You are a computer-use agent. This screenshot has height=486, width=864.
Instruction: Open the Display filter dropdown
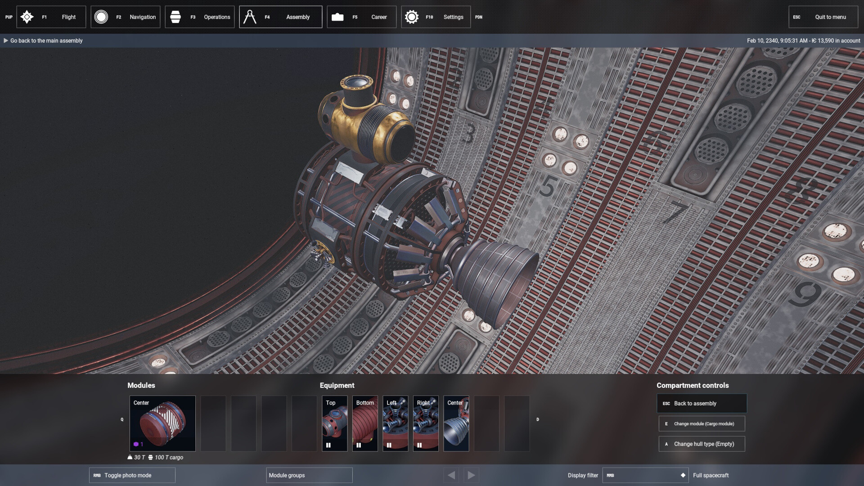[x=645, y=475]
